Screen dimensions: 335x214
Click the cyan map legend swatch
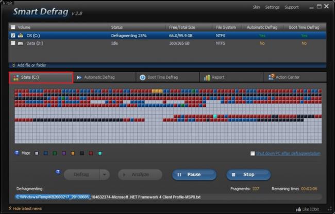[100, 153]
